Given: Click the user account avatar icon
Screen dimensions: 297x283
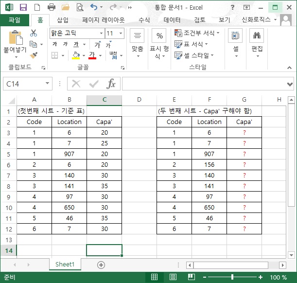Looking at the screenshot, I should click(286, 20).
